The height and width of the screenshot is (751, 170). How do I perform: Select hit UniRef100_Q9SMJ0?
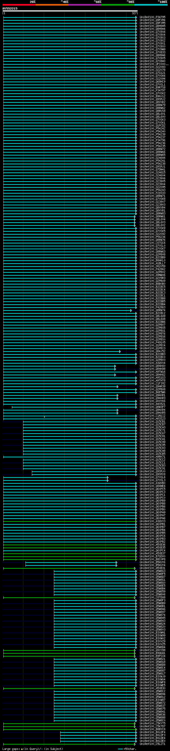[x=152, y=472]
